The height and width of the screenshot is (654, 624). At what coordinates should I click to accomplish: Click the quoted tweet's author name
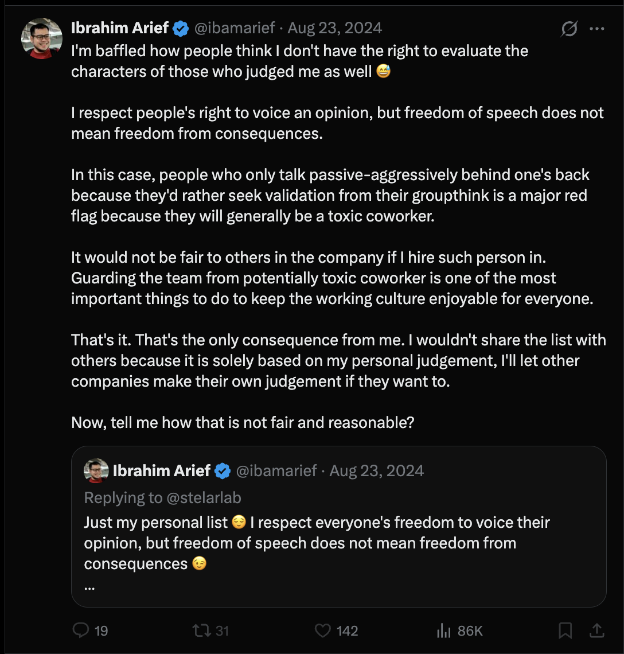point(161,470)
